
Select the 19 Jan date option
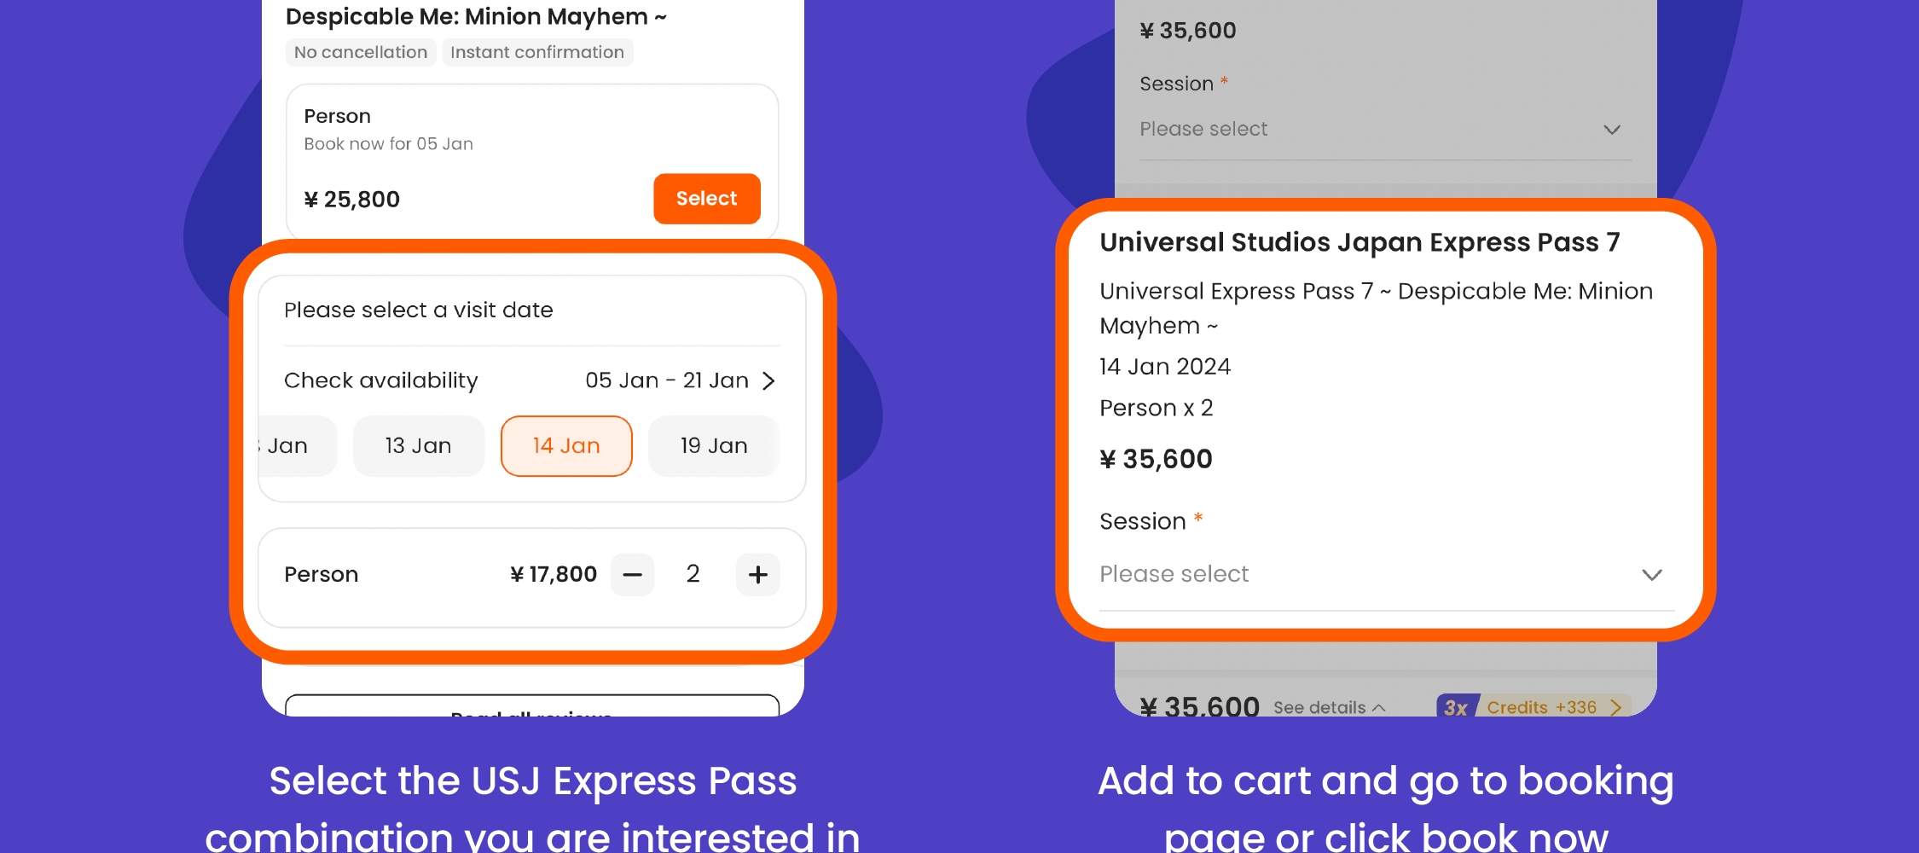click(714, 445)
